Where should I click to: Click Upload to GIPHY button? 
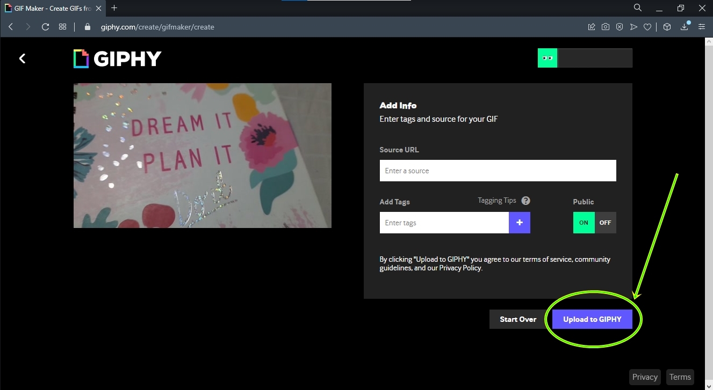click(592, 319)
